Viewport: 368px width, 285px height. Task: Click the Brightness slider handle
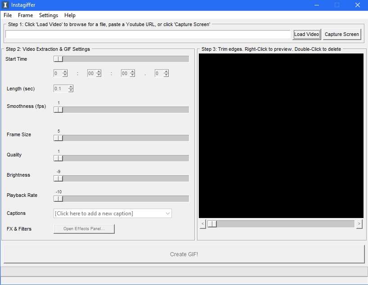(58, 178)
